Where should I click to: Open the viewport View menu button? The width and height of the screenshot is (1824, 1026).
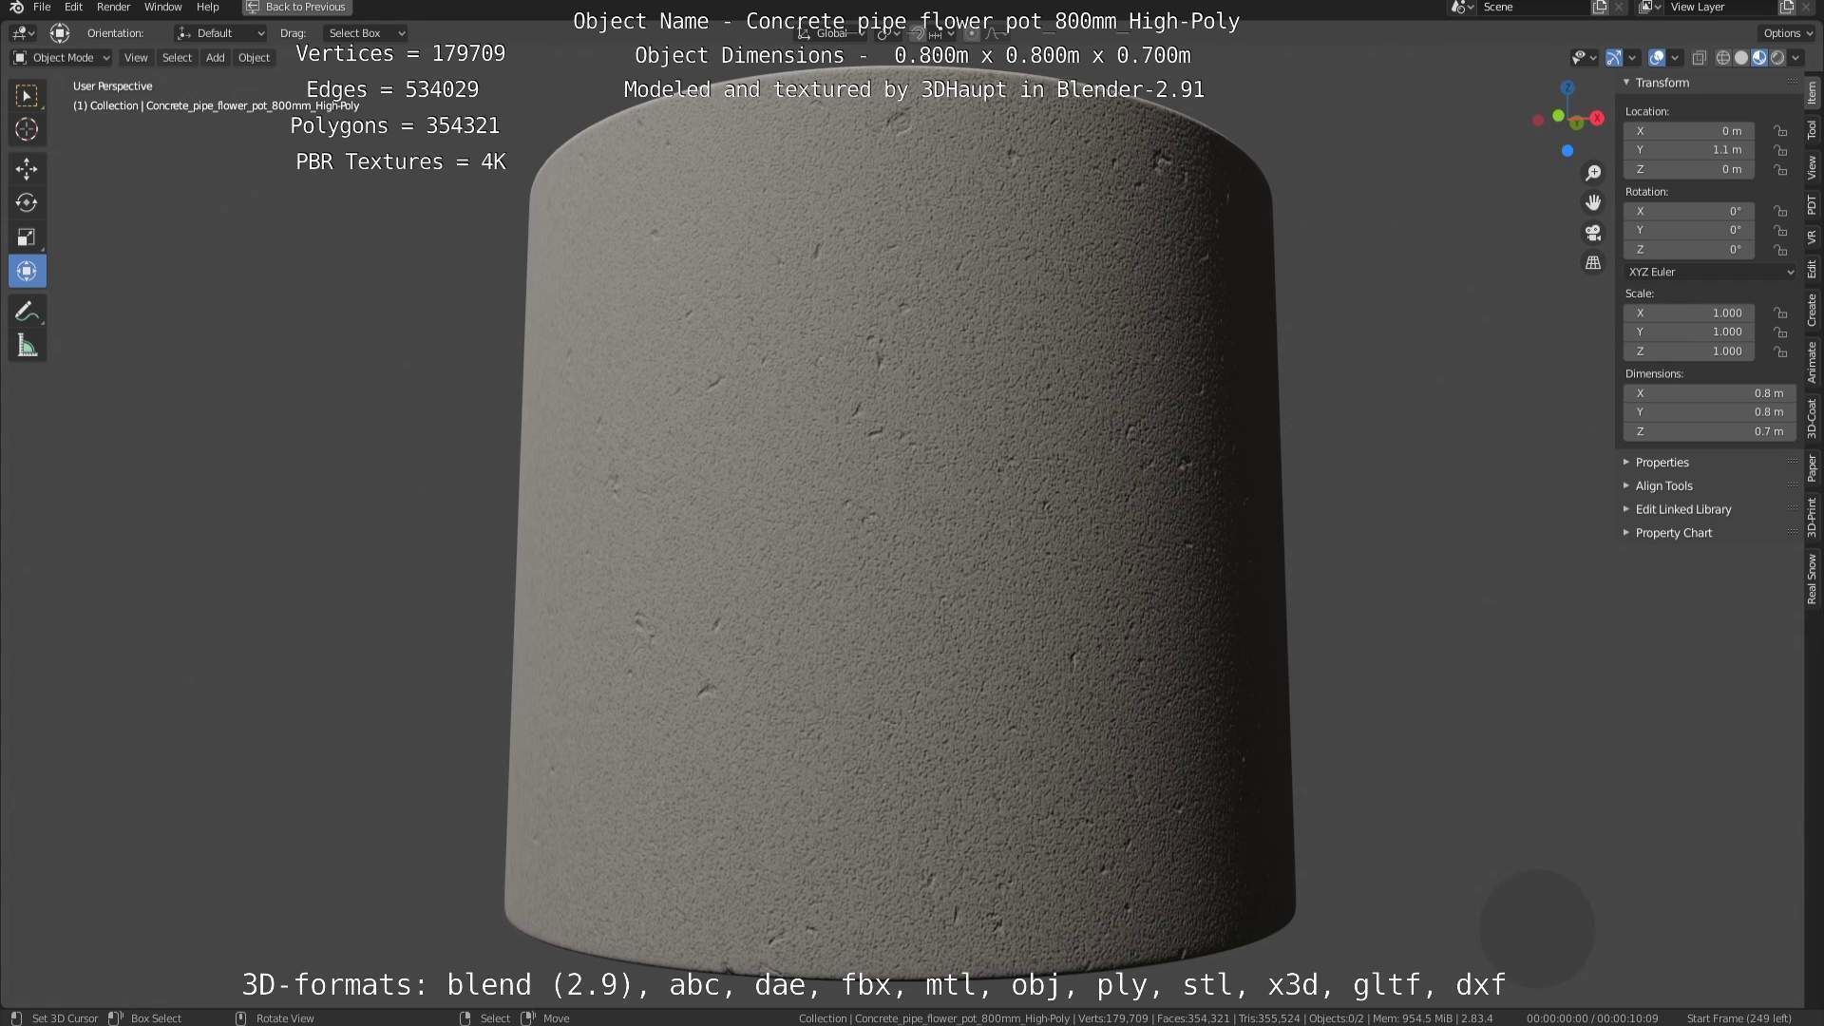point(136,58)
